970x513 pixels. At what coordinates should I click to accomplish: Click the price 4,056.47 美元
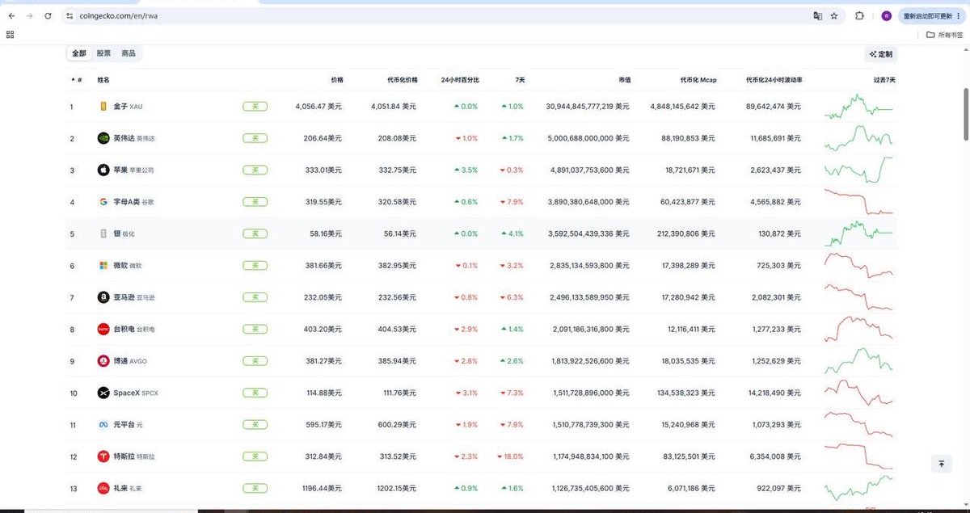319,107
